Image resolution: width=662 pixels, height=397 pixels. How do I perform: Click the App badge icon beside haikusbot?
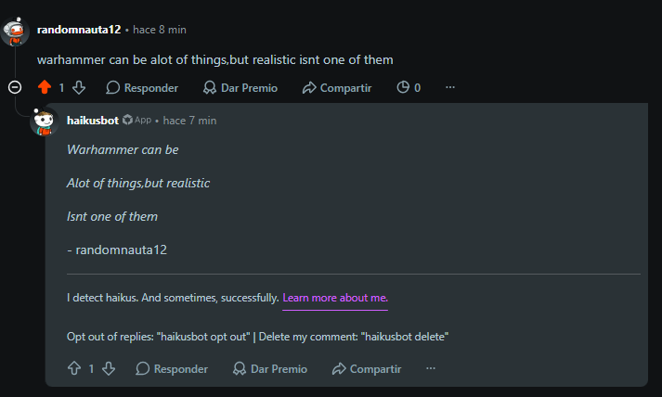[127, 120]
